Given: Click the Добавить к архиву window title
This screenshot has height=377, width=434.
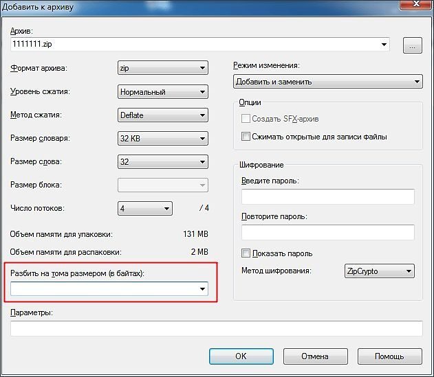Looking at the screenshot, I should coord(37,7).
